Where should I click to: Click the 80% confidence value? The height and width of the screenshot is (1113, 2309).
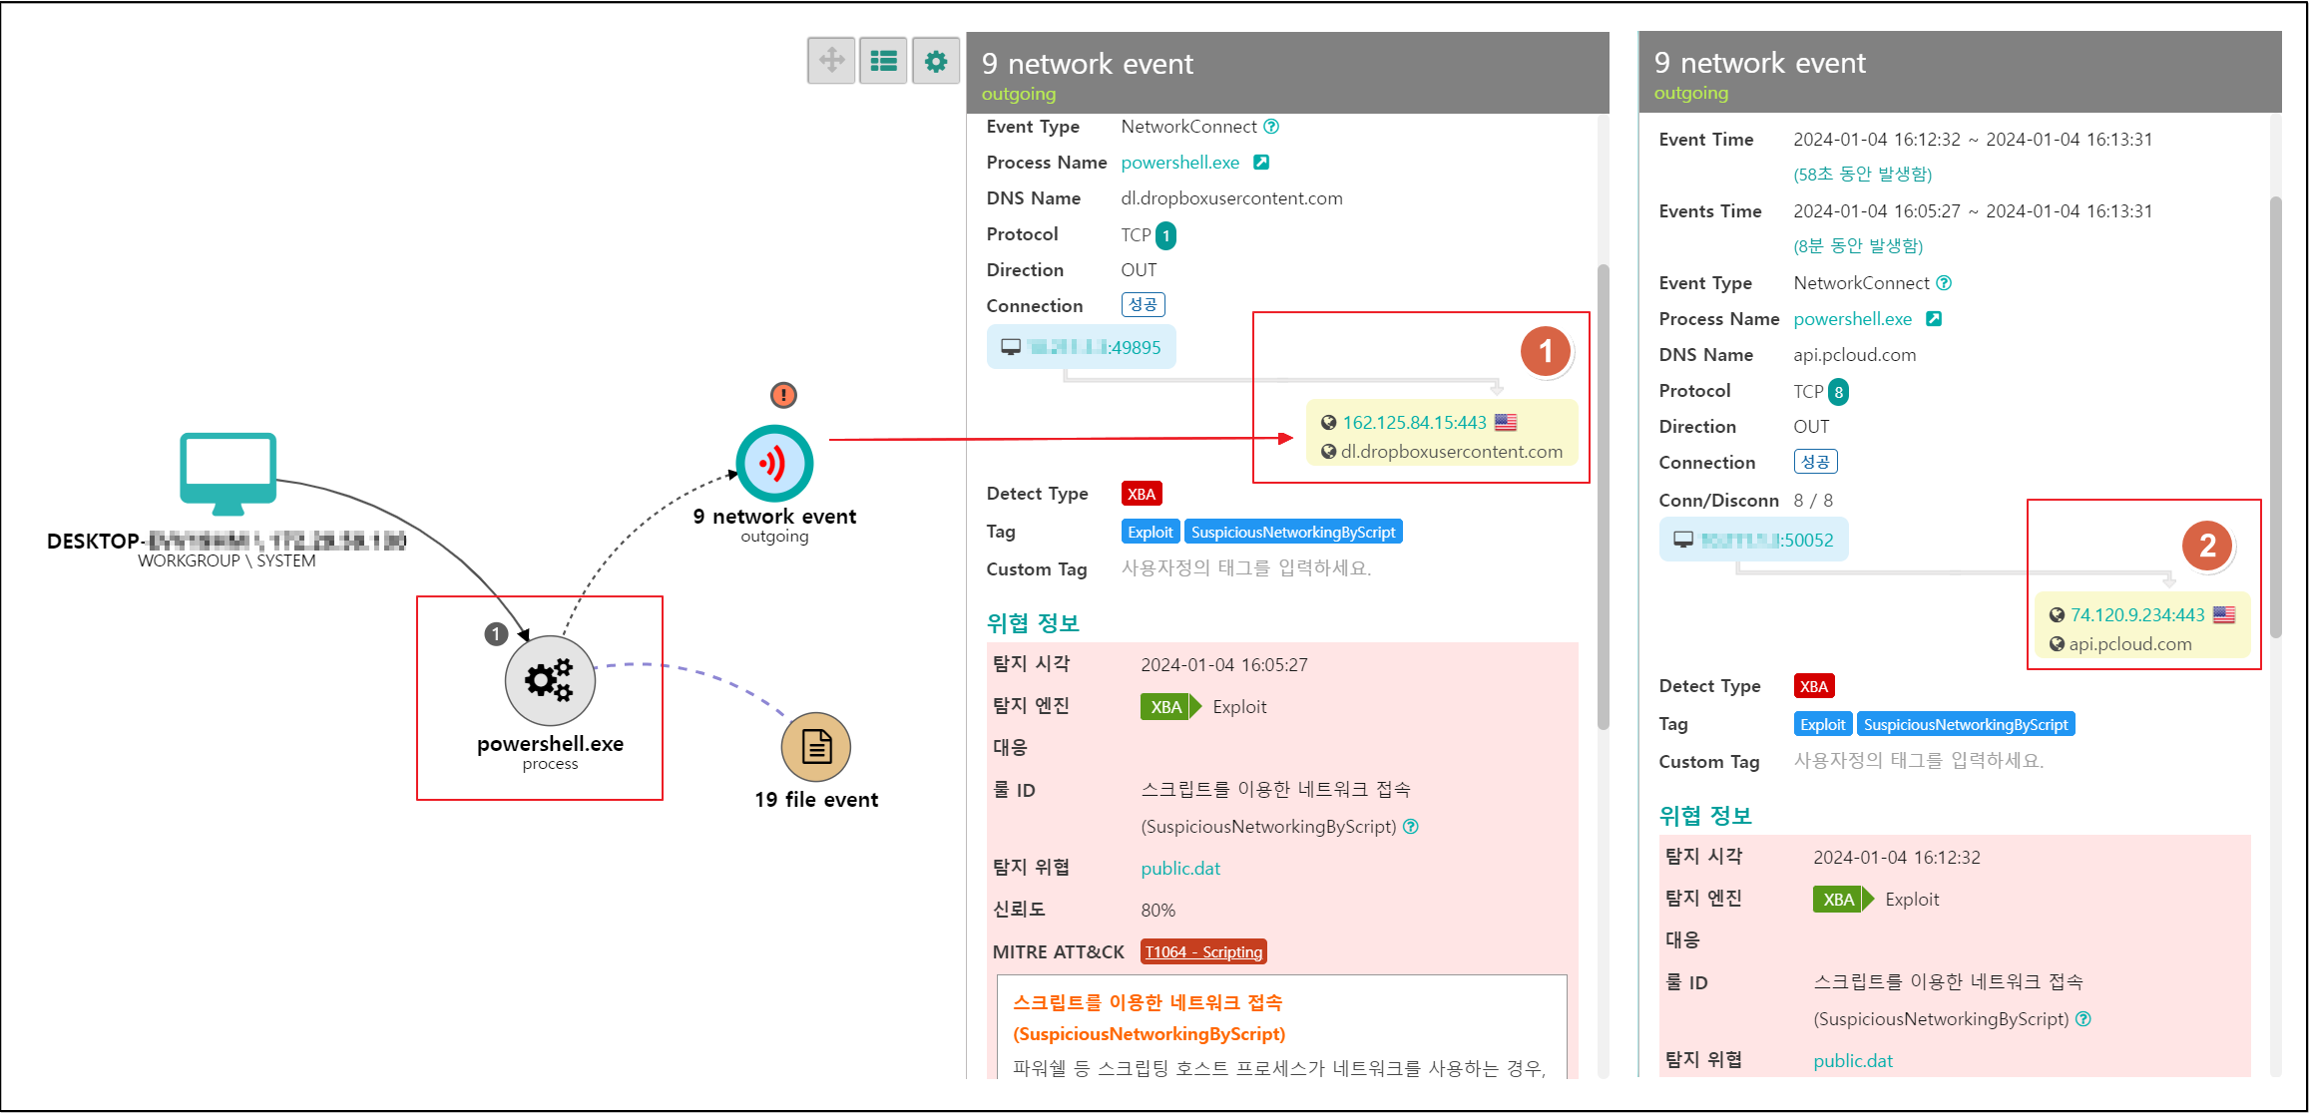pos(1157,911)
